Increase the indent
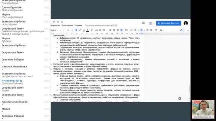This screenshot has width=216, height=121. coord(151,30)
